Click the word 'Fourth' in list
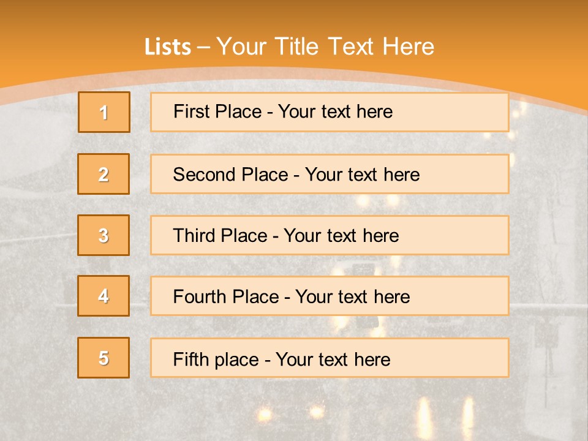The height and width of the screenshot is (441, 588). tap(200, 297)
